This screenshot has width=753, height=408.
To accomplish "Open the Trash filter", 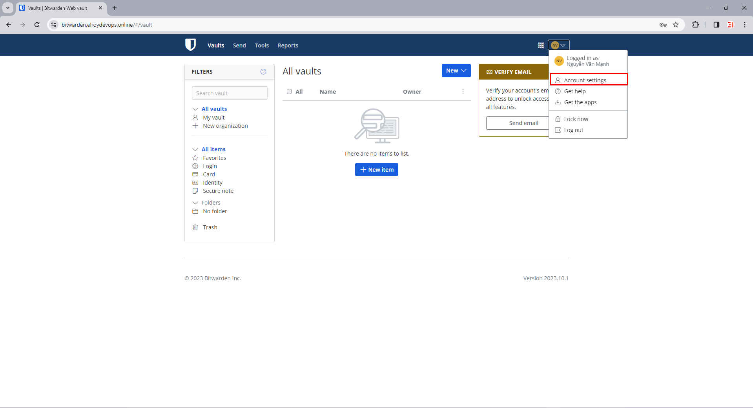I will coord(210,227).
